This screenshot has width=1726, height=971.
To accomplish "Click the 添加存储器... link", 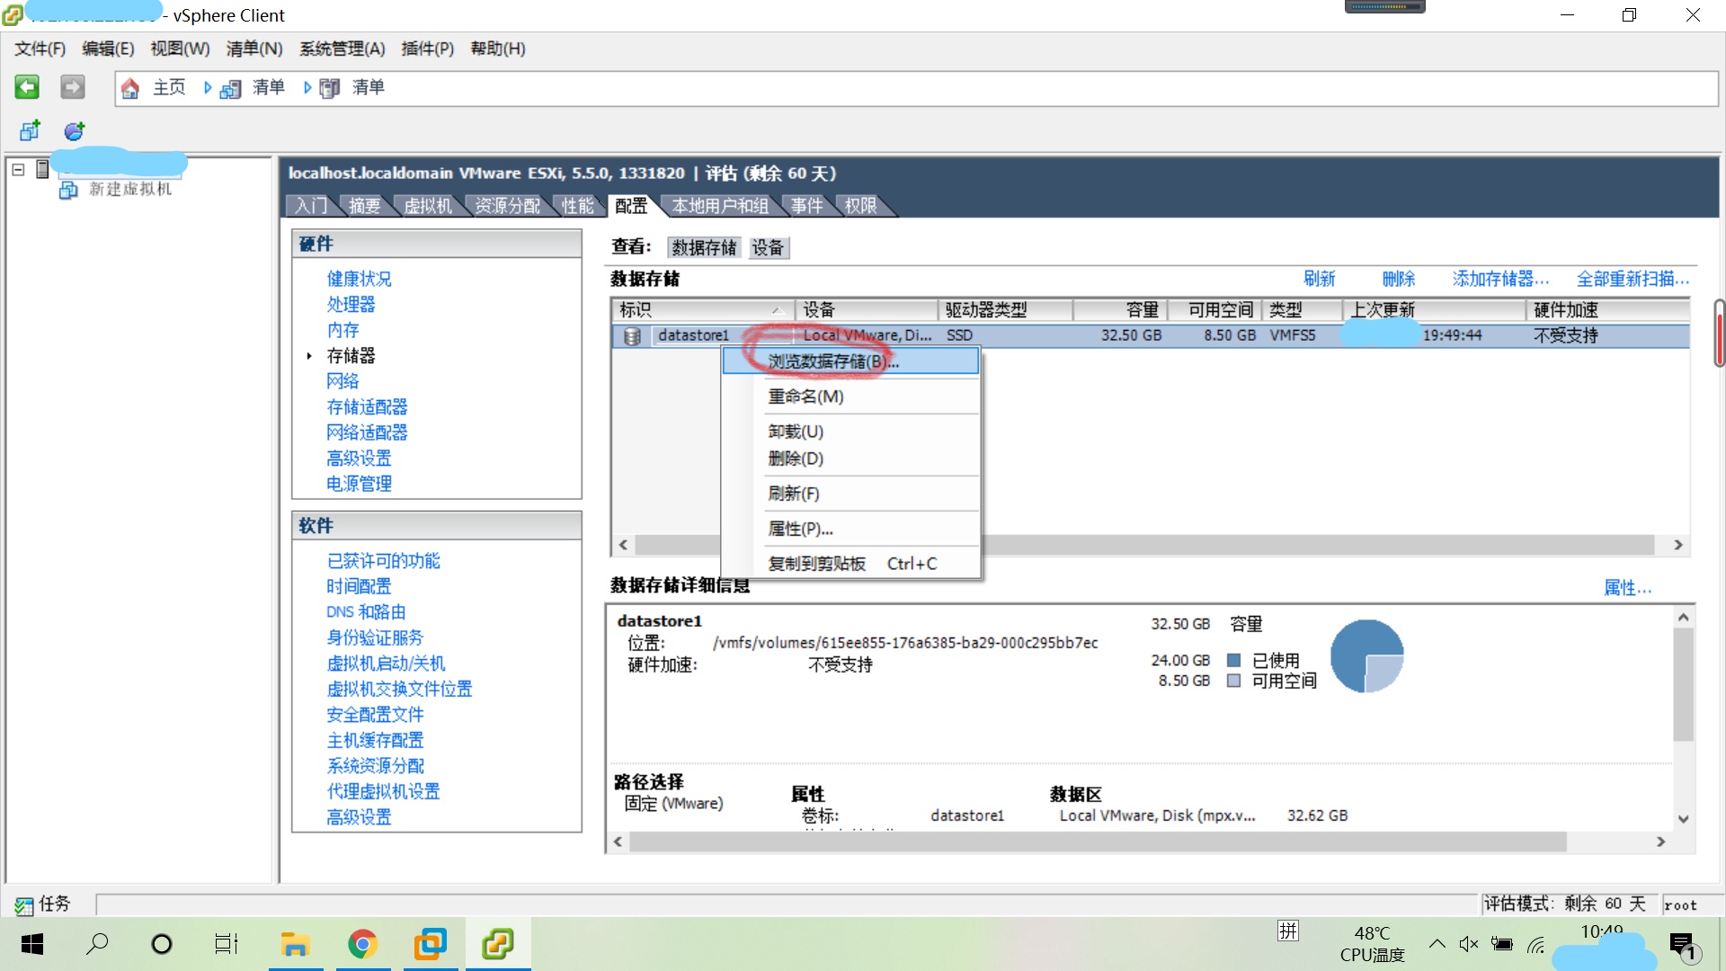I will 1499,279.
